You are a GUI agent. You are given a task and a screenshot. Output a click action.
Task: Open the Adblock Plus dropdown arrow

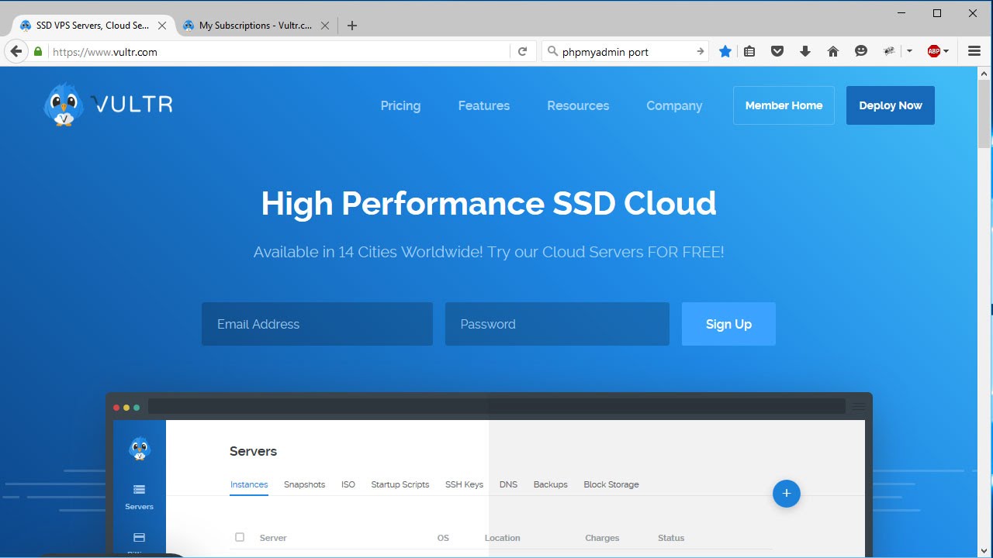pyautogui.click(x=946, y=52)
